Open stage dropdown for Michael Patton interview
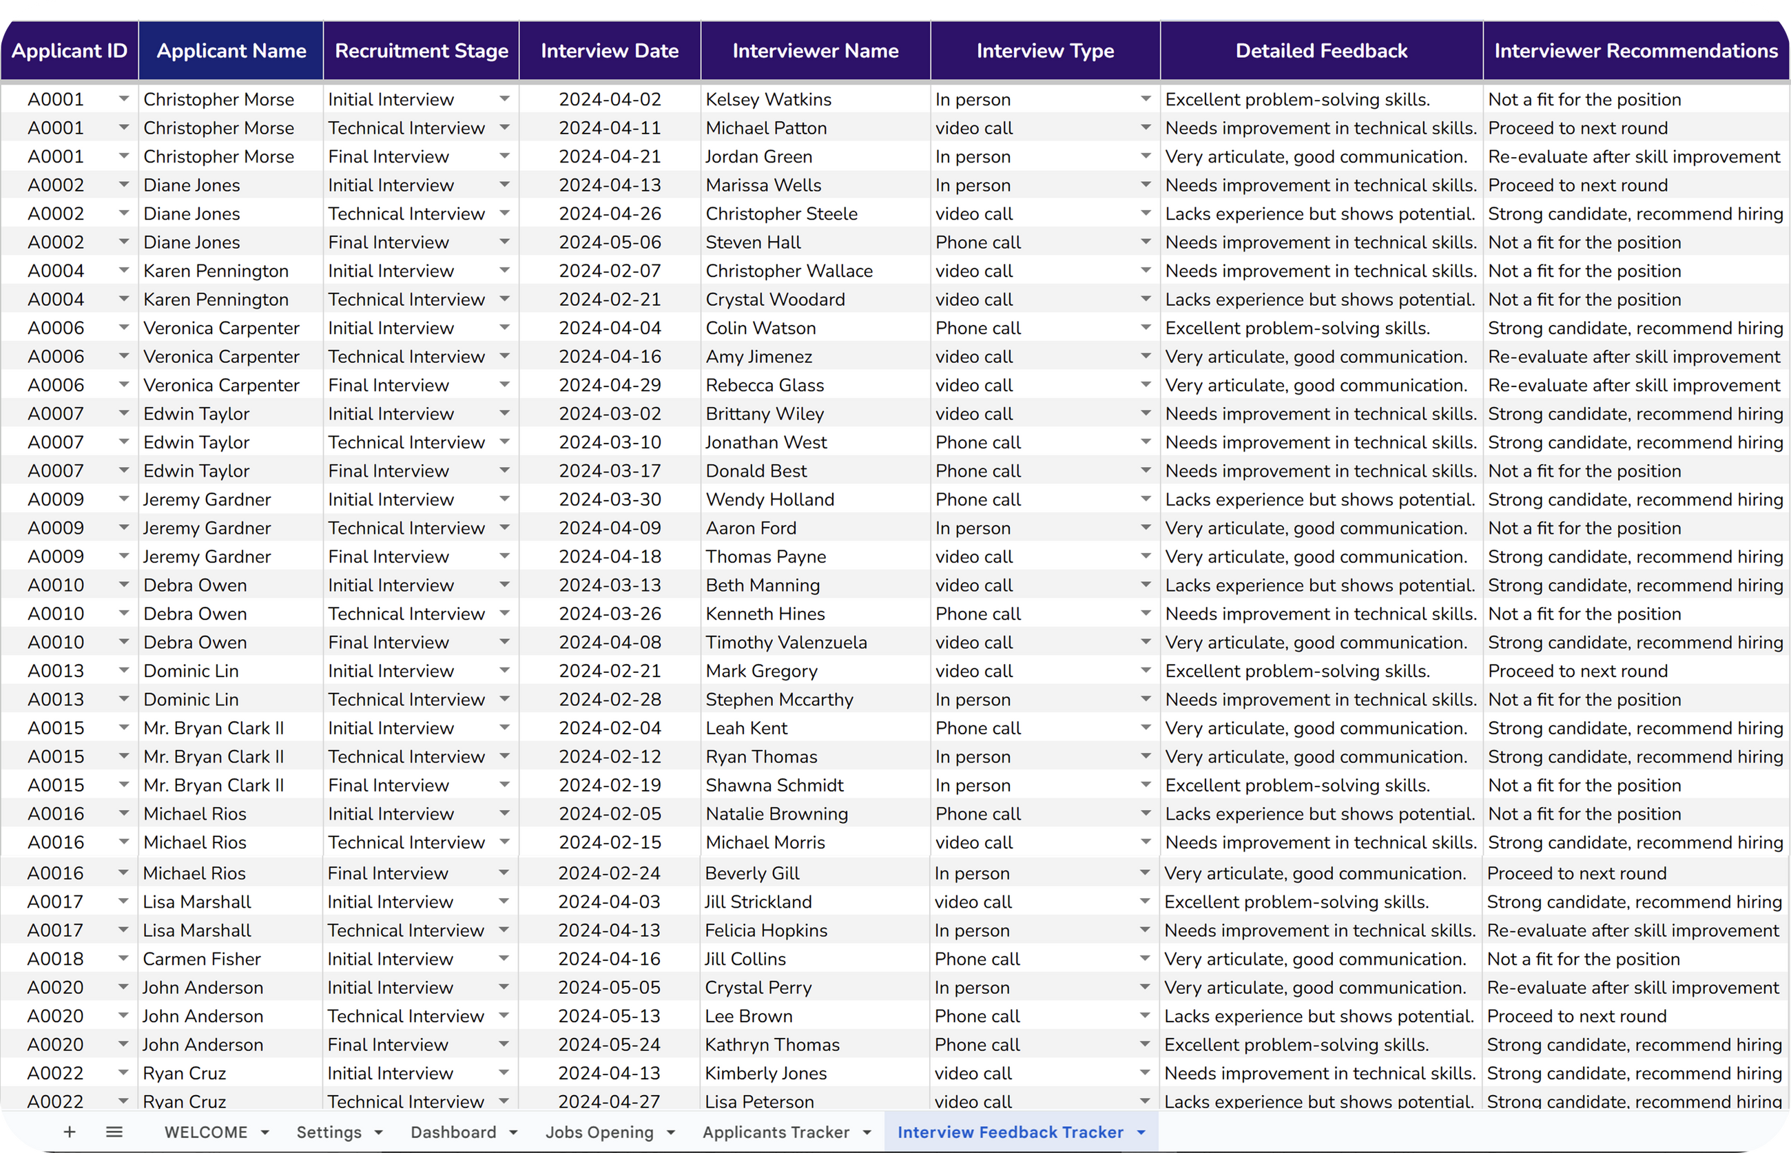 [504, 127]
